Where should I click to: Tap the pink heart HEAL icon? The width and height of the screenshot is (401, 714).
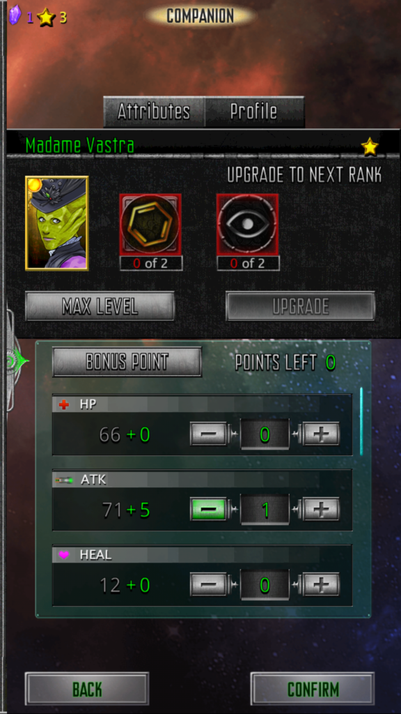point(64,555)
